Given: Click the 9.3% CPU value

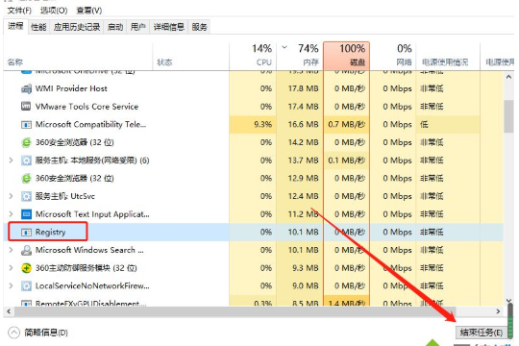Looking at the screenshot, I should (263, 125).
